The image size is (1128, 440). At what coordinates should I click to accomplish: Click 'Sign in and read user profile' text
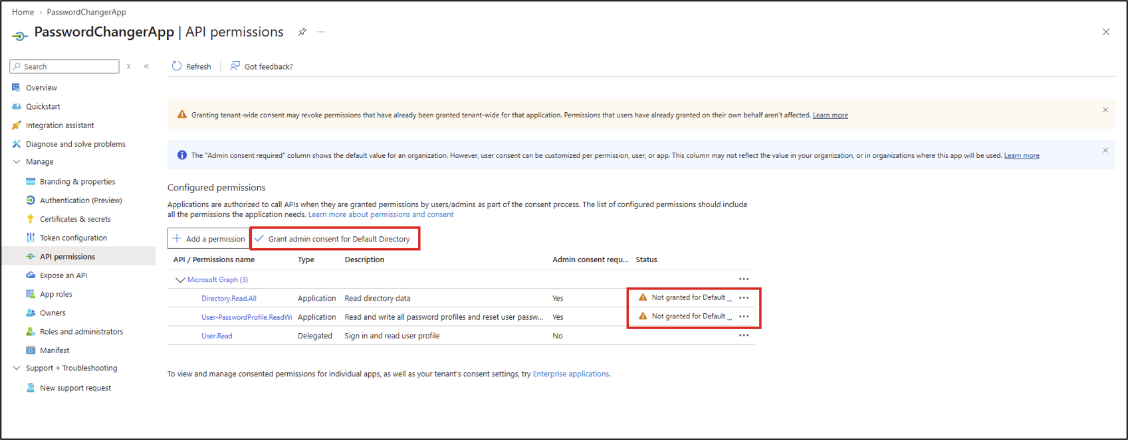pyautogui.click(x=392, y=336)
